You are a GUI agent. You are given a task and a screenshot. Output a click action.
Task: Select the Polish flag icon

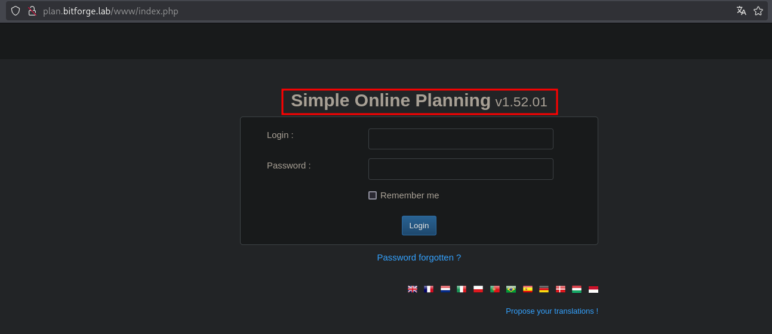click(x=478, y=289)
